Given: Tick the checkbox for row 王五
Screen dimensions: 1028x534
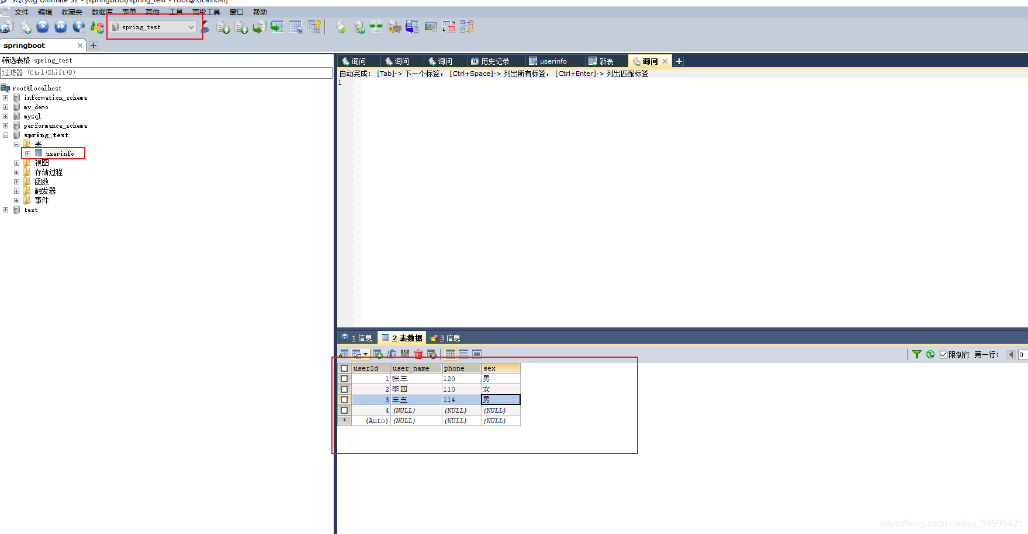Looking at the screenshot, I should point(344,400).
